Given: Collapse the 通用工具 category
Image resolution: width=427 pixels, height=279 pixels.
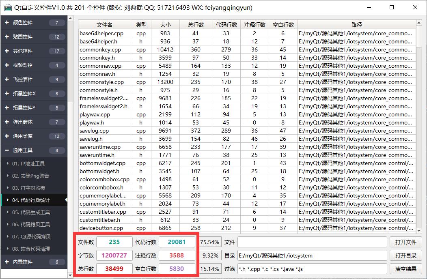Looking at the screenshot, I should tap(34, 150).
